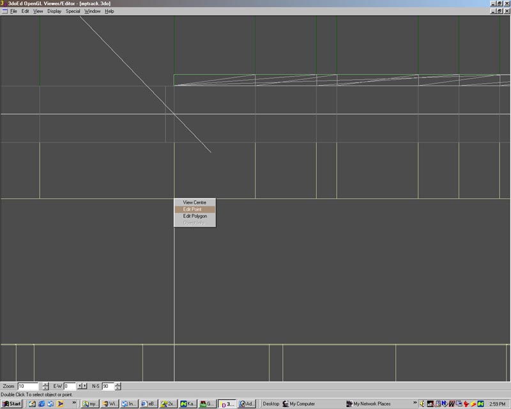Viewport: 511px width, 409px height.
Task: Click the 2:59 PM system clock
Action: click(497, 404)
